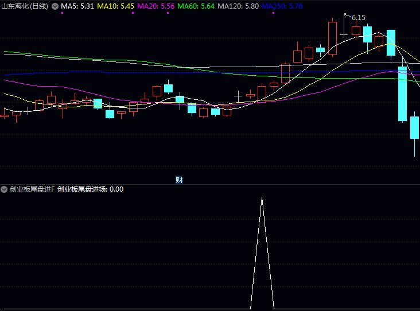Viewport: 420px width, 311px height.
Task: Select the yellow MA10 label
Action: point(116,6)
